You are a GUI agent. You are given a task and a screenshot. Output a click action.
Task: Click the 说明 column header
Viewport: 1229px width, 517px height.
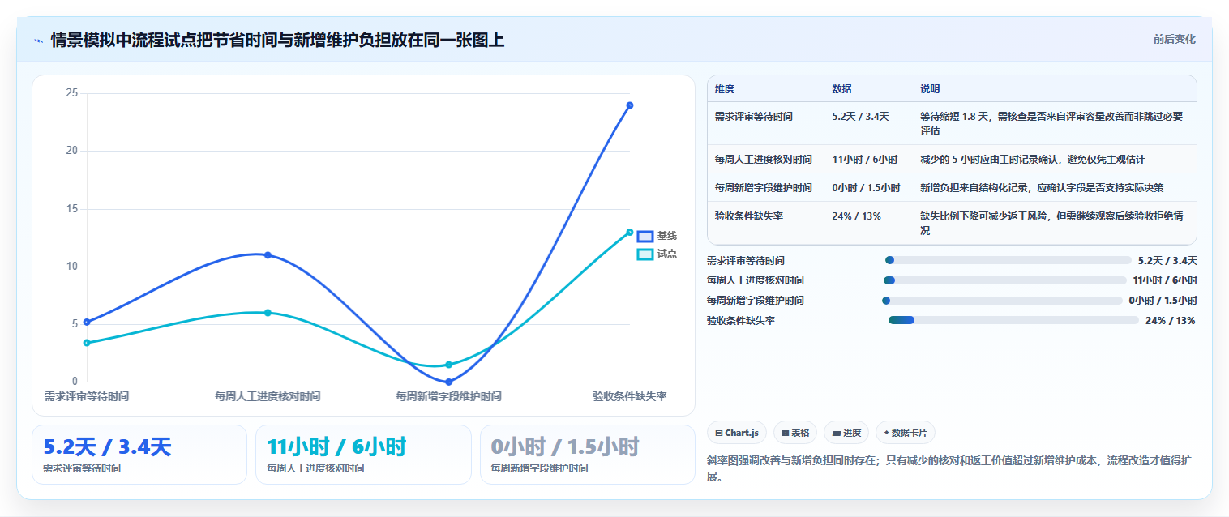point(930,89)
